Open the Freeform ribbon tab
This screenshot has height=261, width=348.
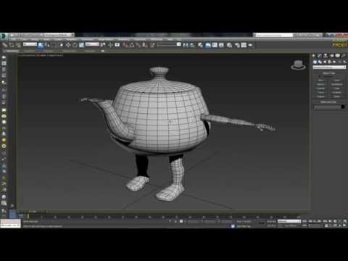[x=30, y=51]
